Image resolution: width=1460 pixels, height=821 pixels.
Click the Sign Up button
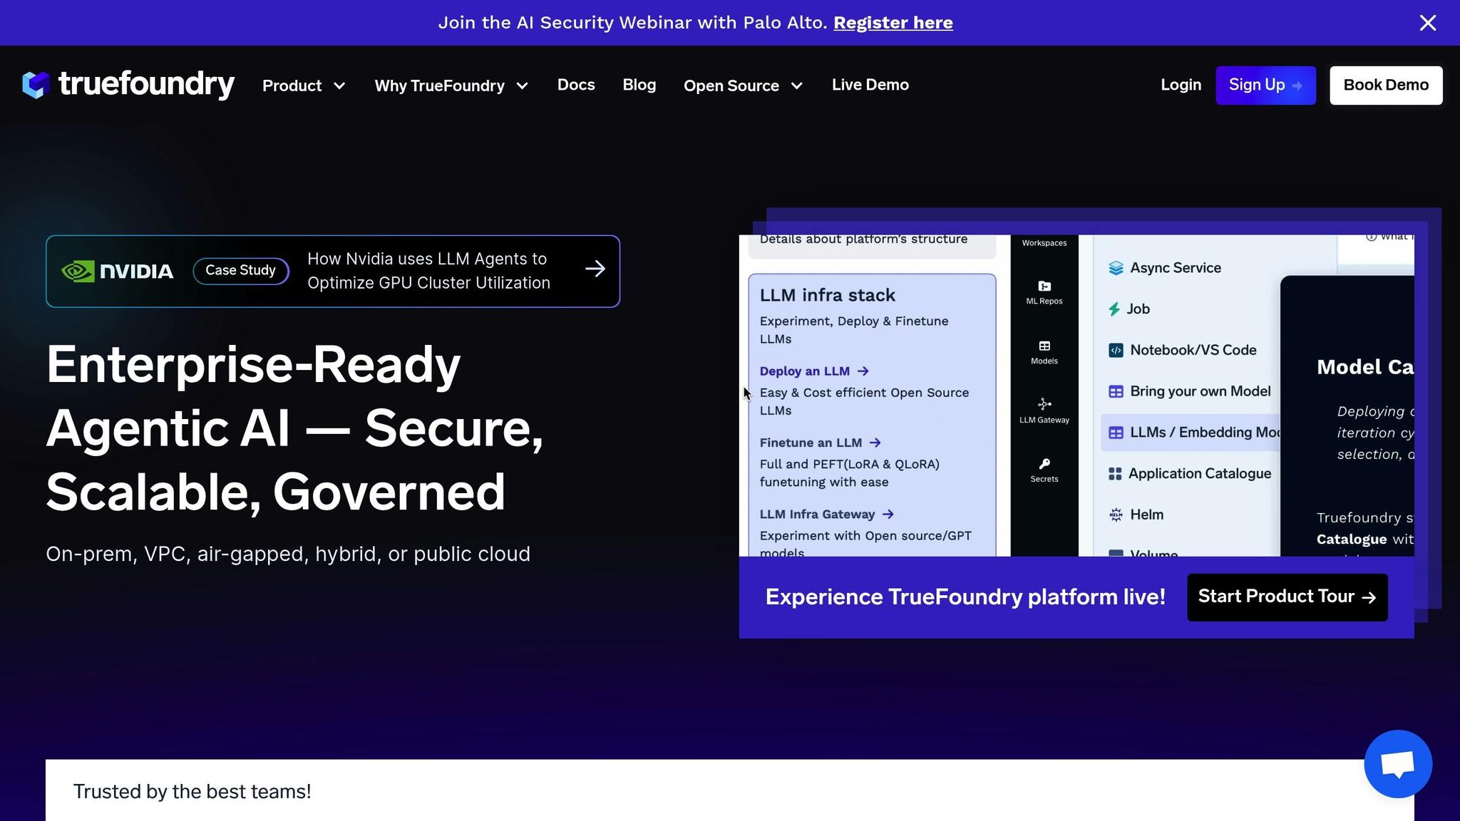[x=1265, y=86]
